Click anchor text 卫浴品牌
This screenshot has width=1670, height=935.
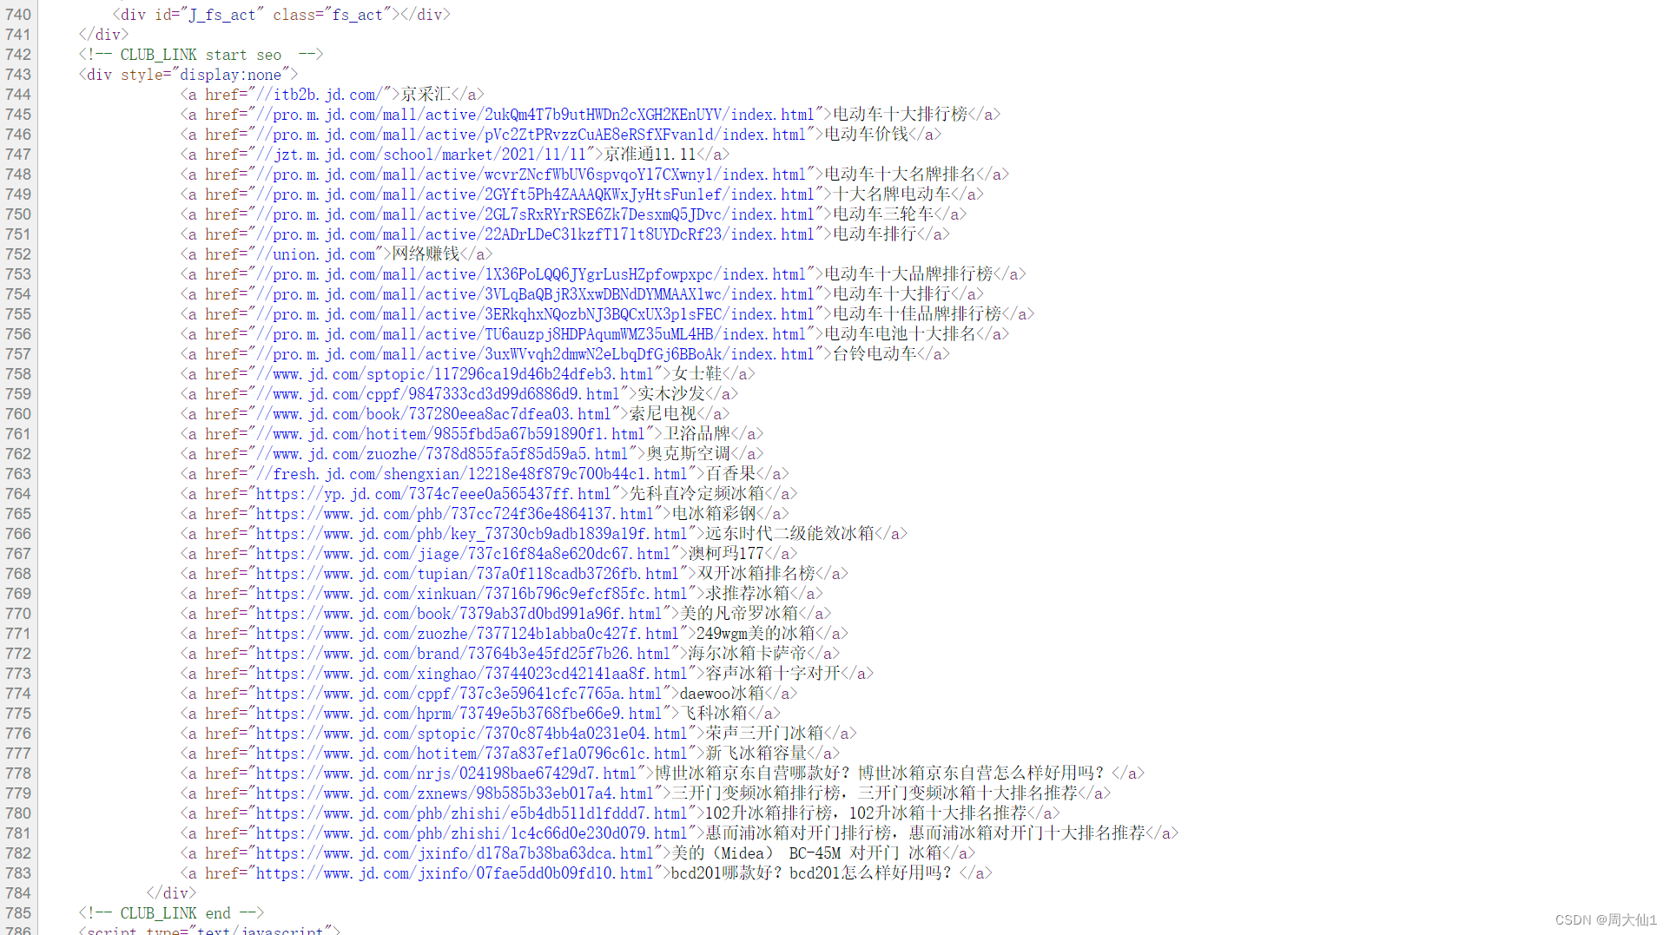(697, 434)
